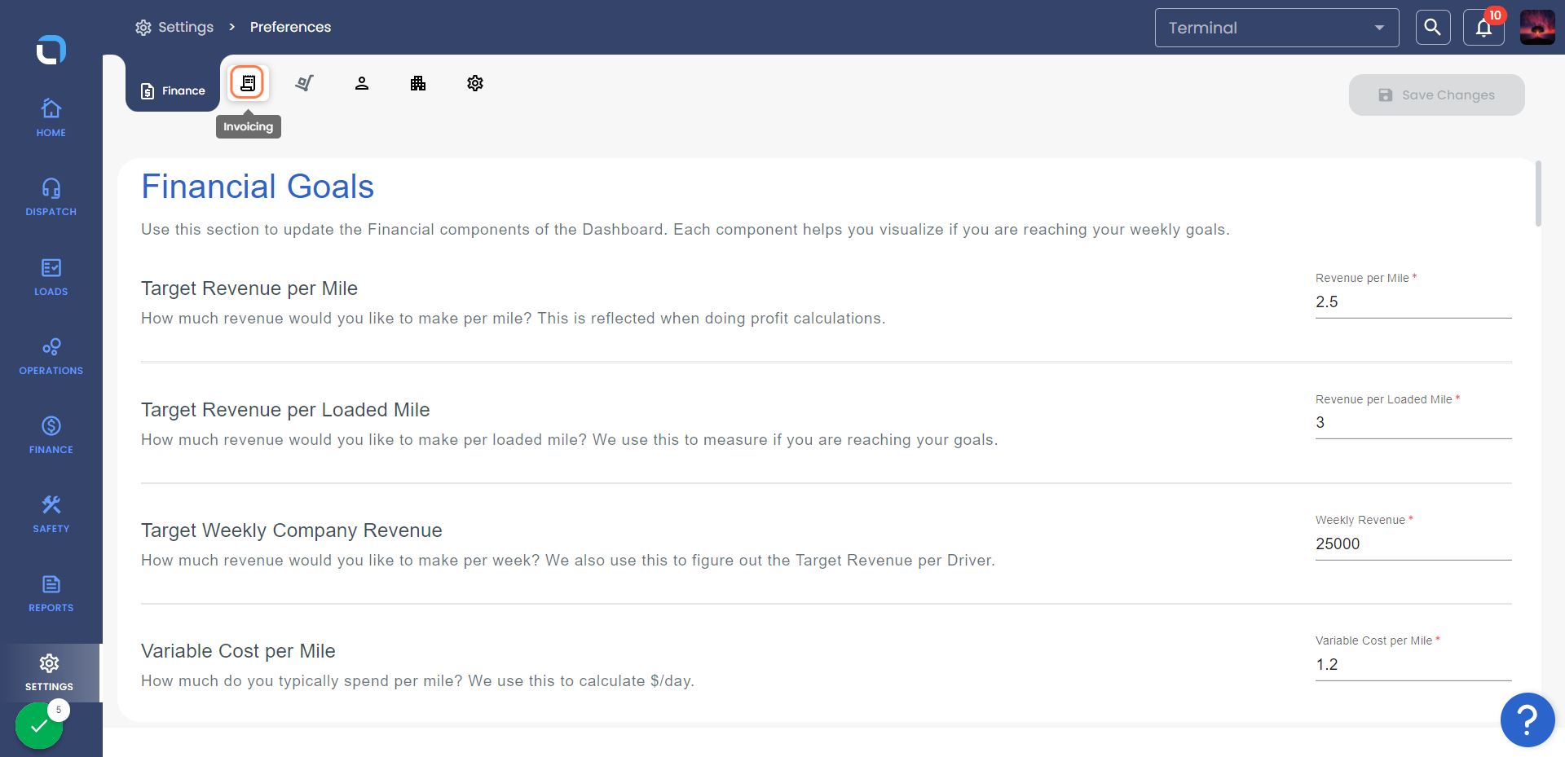This screenshot has height=757, width=1565.
Task: Click the Settings breadcrumb link
Action: tap(186, 27)
